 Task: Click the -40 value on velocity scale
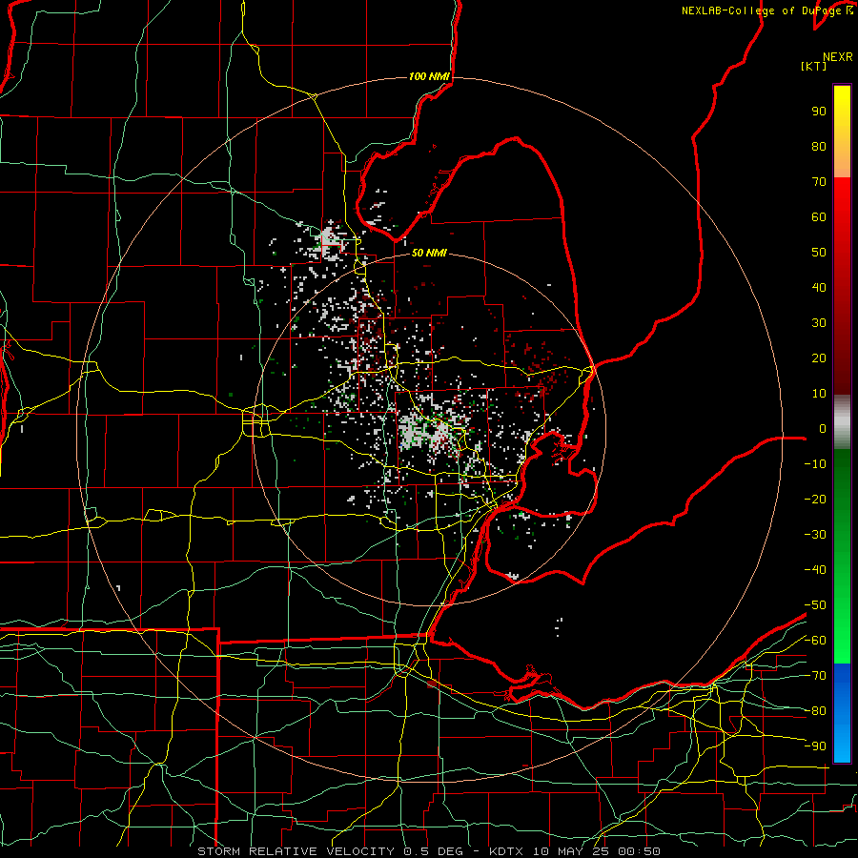[x=815, y=570]
